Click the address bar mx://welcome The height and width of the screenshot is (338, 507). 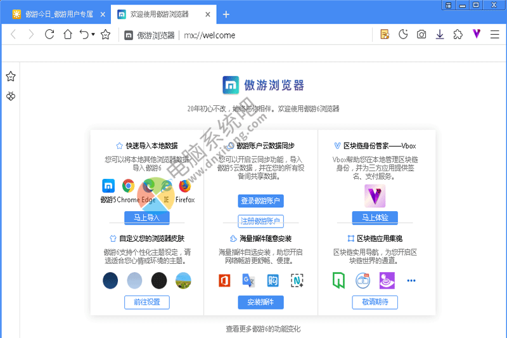[210, 35]
